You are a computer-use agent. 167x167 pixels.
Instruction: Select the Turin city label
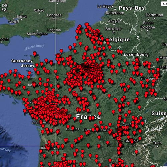[157, 143]
